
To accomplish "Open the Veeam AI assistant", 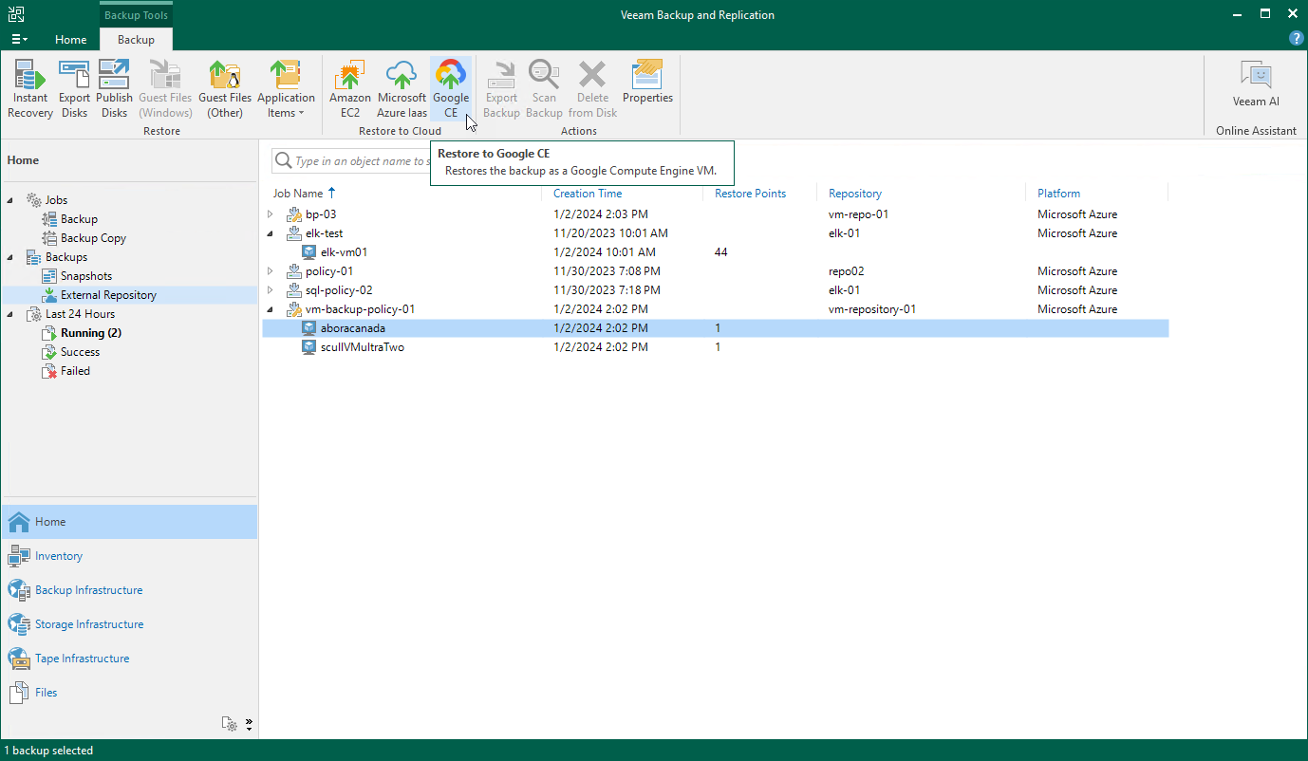I will [1256, 84].
